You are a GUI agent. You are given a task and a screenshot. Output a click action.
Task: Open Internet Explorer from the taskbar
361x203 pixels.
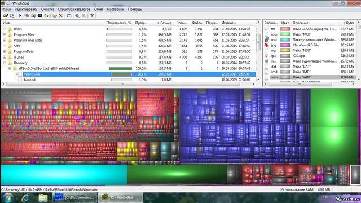[25, 198]
